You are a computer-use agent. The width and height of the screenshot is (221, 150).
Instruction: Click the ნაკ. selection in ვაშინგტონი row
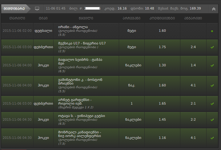(131, 85)
